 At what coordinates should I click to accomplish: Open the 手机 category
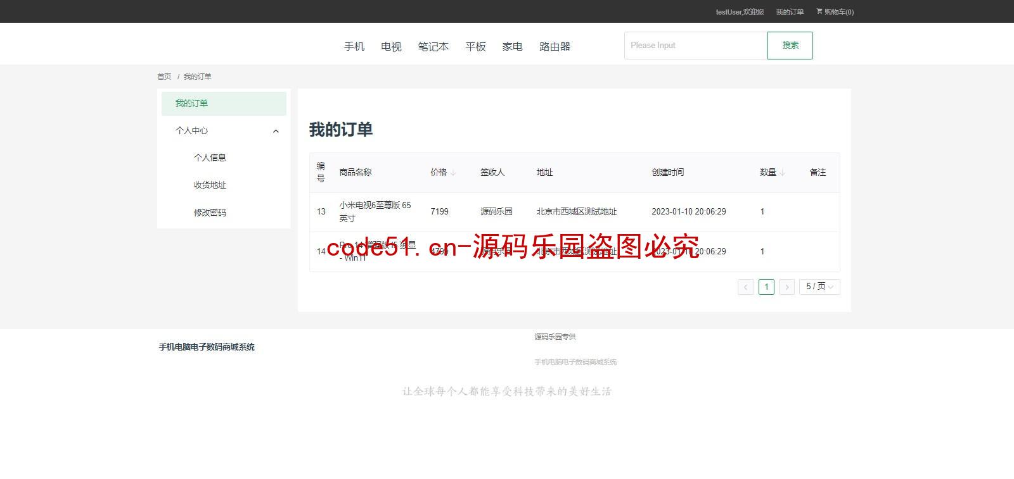click(x=354, y=46)
